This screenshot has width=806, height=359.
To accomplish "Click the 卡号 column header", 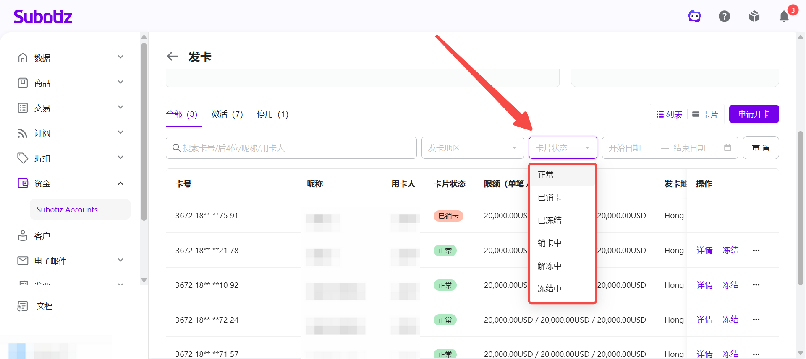I will point(183,183).
